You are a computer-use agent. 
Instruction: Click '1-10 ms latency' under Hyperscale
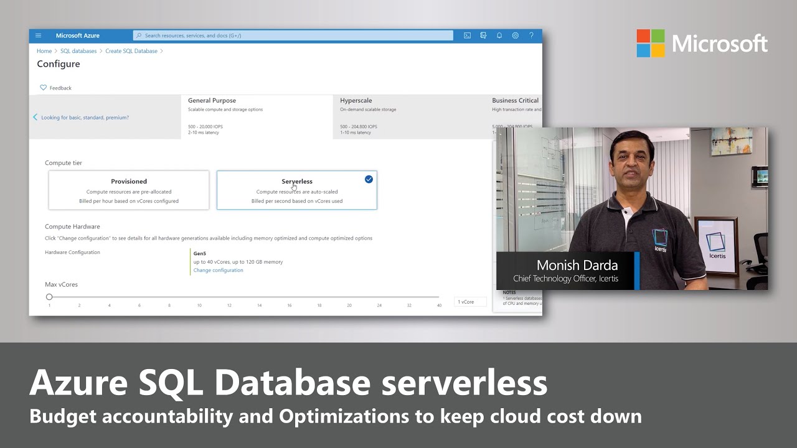pos(356,133)
